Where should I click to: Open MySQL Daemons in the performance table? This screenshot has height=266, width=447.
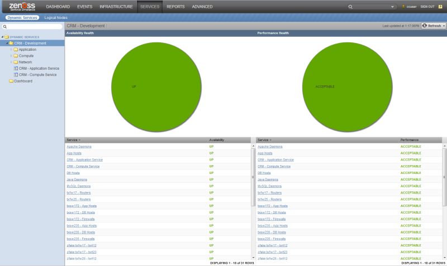coord(269,186)
